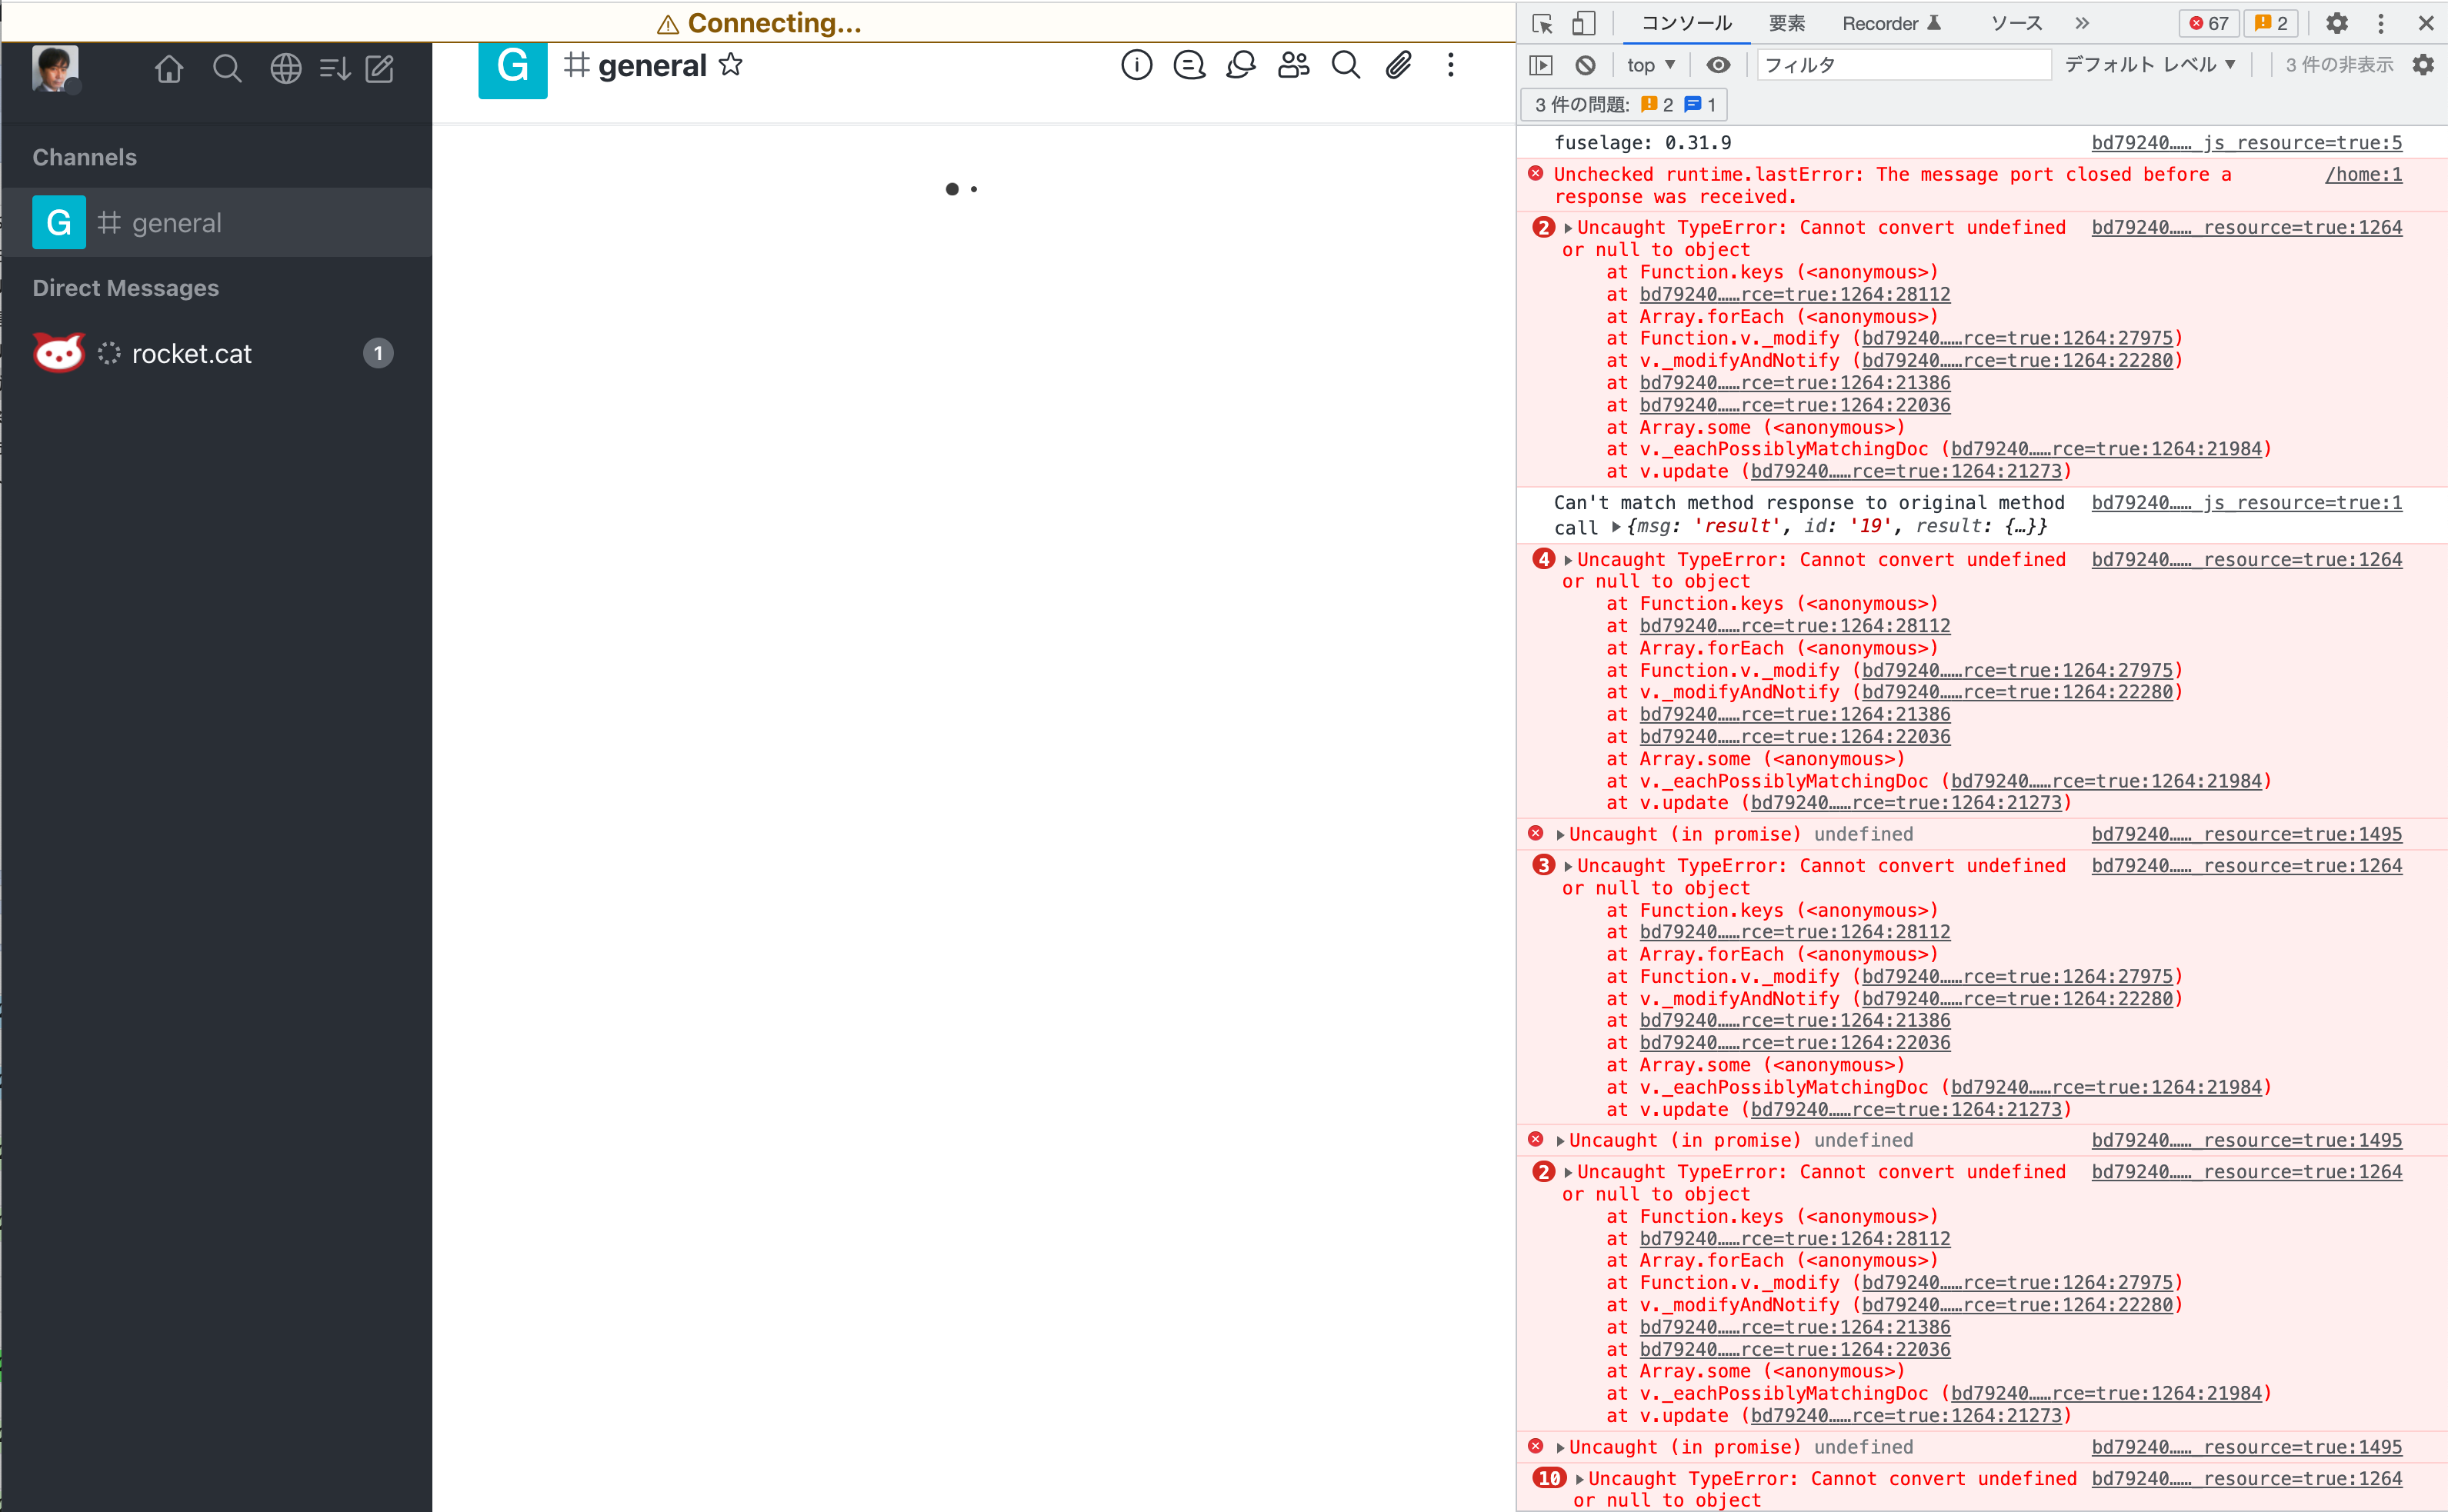2448x1512 pixels.
Task: Open the デフォルト レベル dropdown
Action: 2150,65
